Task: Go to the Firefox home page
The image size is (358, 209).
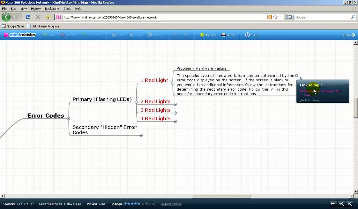Action: click(48, 17)
